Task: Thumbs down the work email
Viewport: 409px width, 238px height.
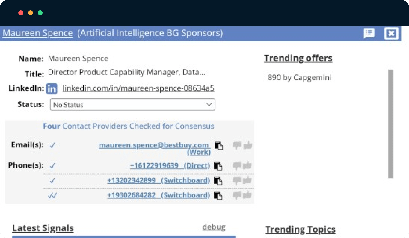Action: pos(237,146)
